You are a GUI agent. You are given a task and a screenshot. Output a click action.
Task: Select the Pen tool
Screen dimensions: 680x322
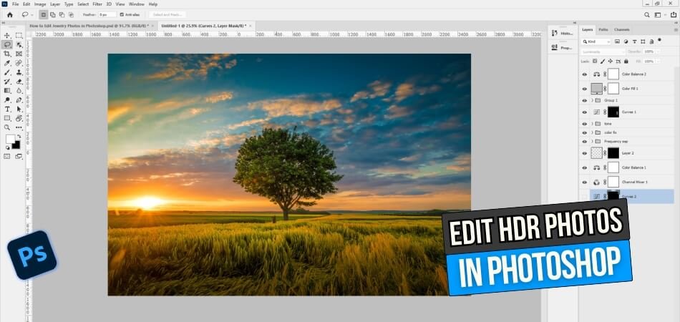19,100
